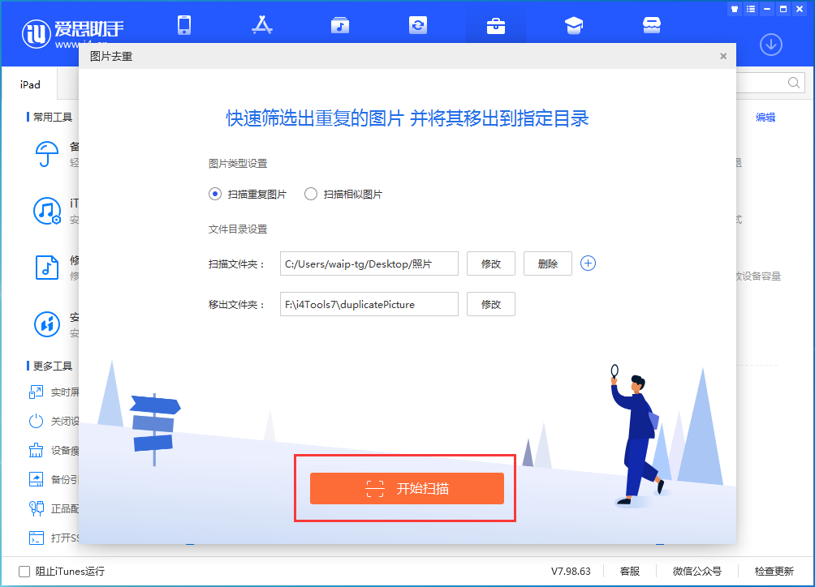Switch to the iPad tab
This screenshot has height=587, width=815.
(x=30, y=84)
